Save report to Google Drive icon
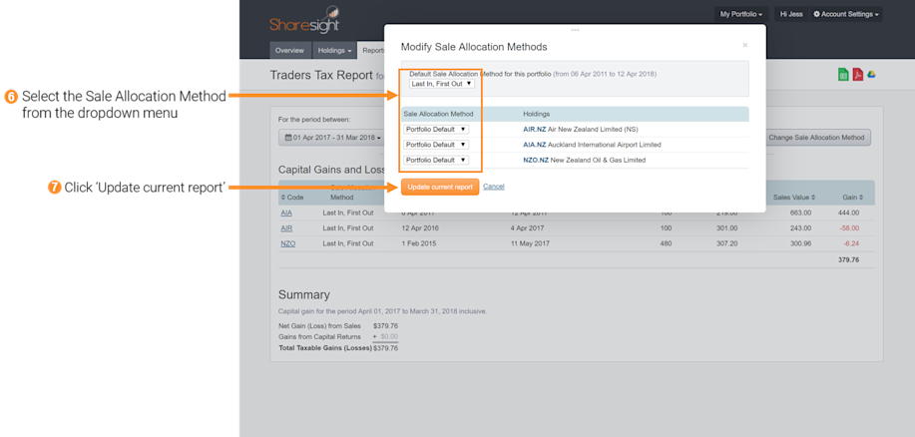Screen dimensions: 915x437 click(871, 75)
